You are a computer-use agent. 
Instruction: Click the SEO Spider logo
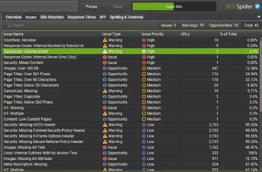[239, 6]
